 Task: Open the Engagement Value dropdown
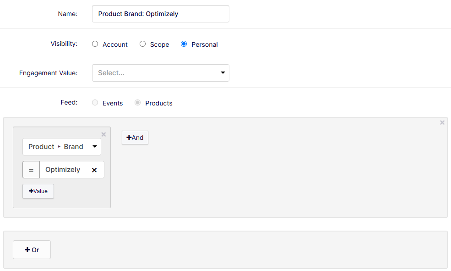(160, 73)
